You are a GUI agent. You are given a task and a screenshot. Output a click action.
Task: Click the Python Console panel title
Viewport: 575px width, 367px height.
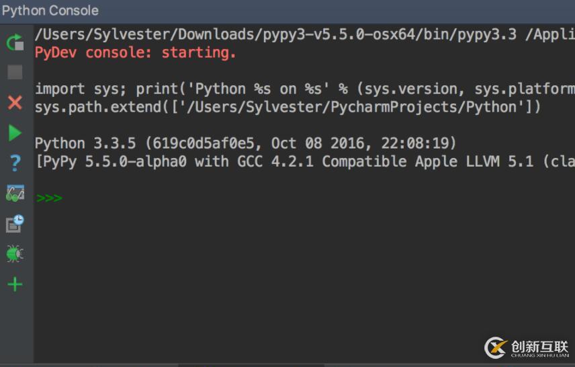click(50, 11)
